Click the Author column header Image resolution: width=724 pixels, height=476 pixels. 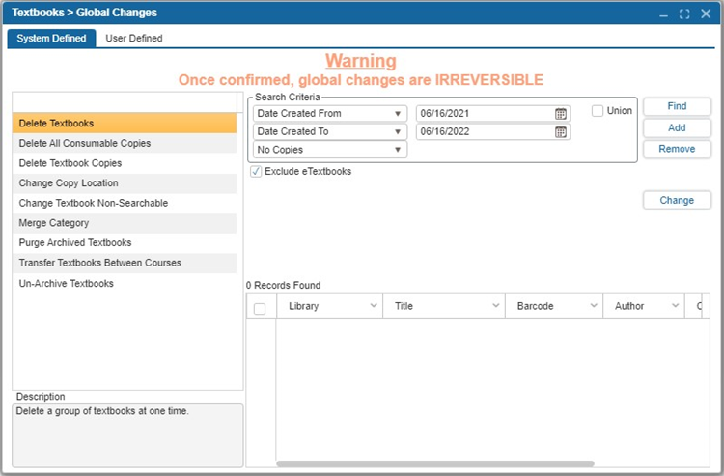pyautogui.click(x=644, y=306)
